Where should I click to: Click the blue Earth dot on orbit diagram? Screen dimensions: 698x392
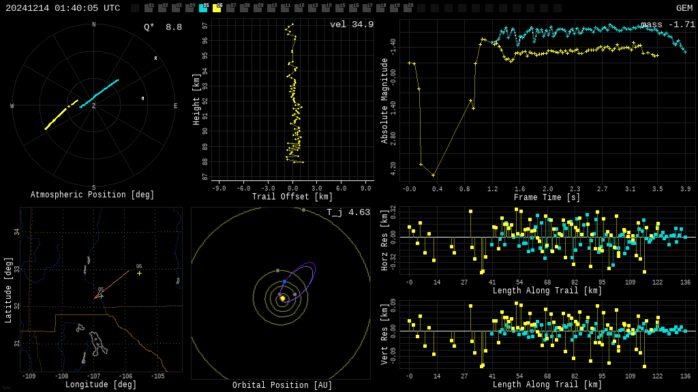point(285,281)
